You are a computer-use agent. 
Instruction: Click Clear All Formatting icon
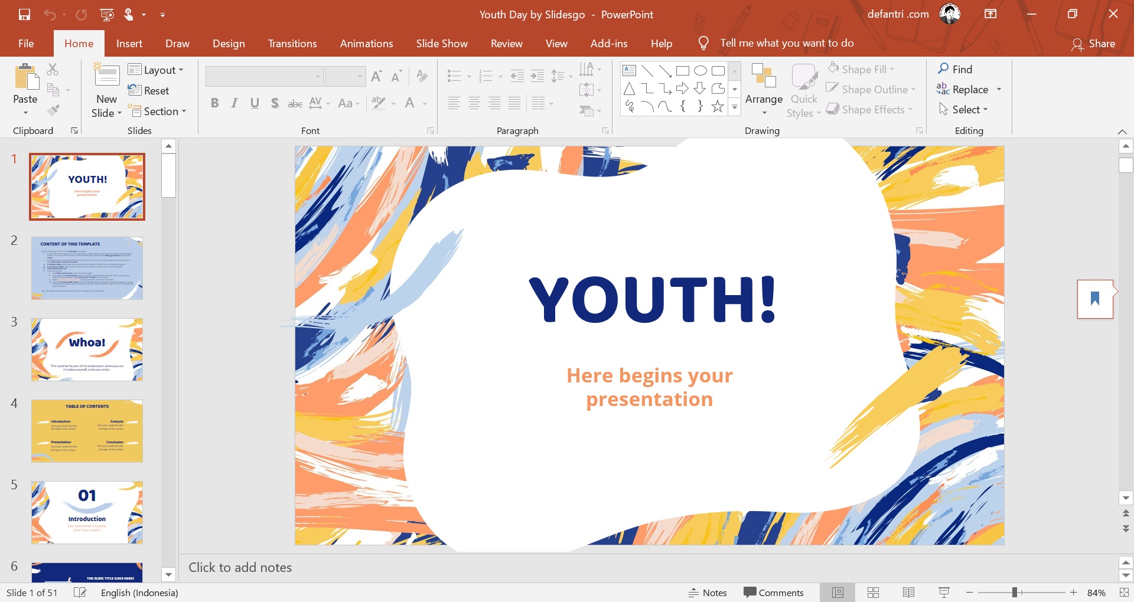(422, 76)
